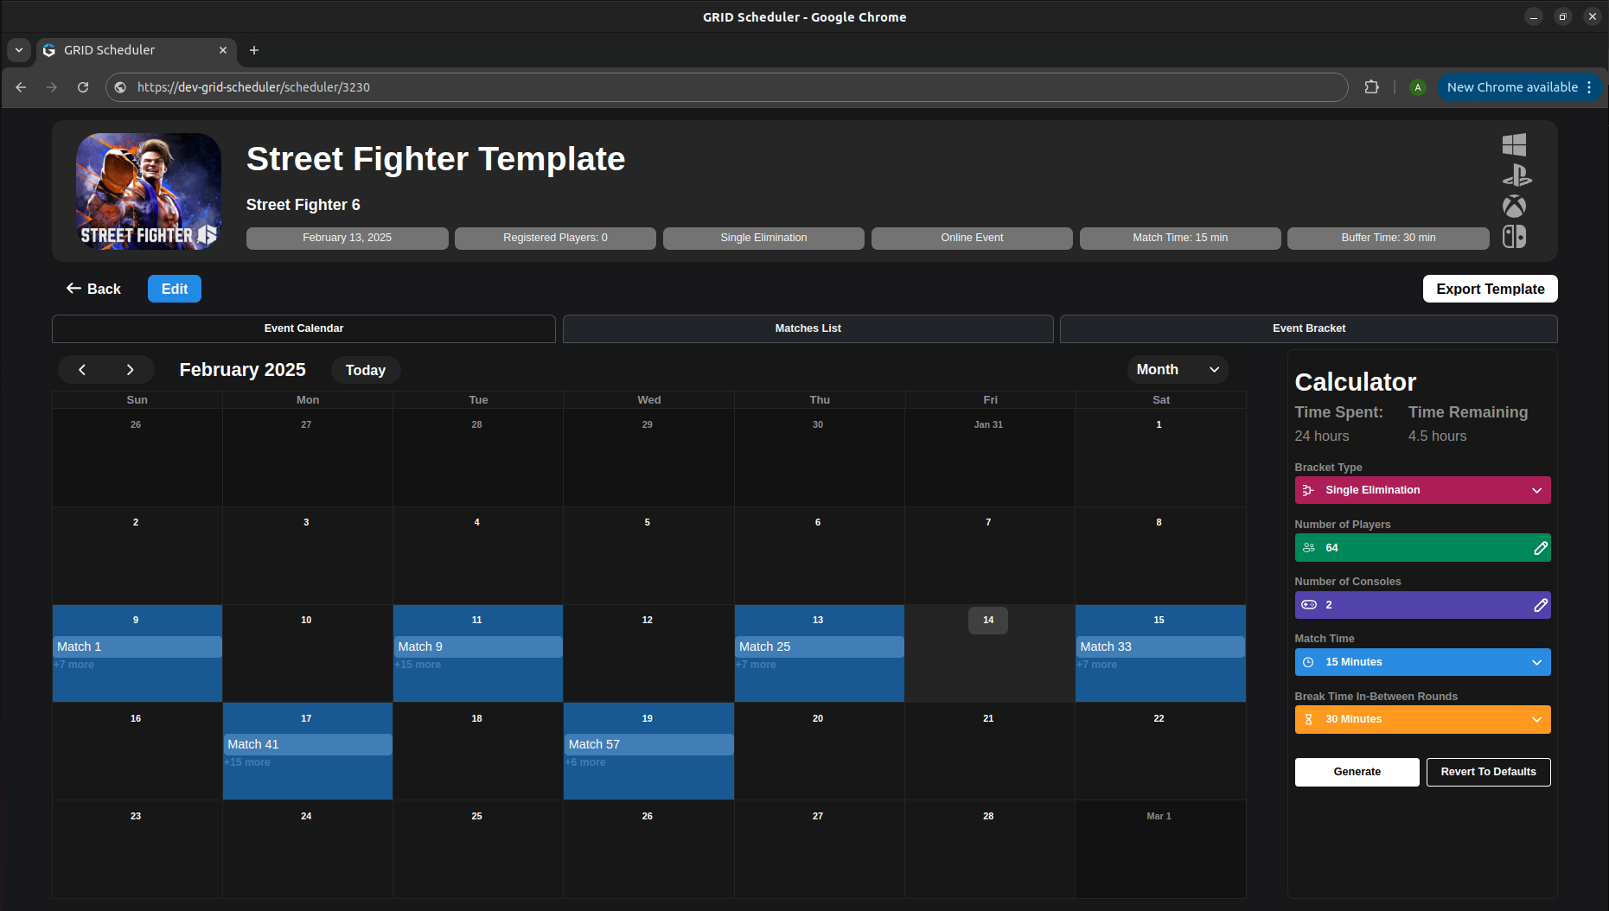Click the Xbox platform icon
Screen dimensions: 1609x911
click(x=1514, y=207)
